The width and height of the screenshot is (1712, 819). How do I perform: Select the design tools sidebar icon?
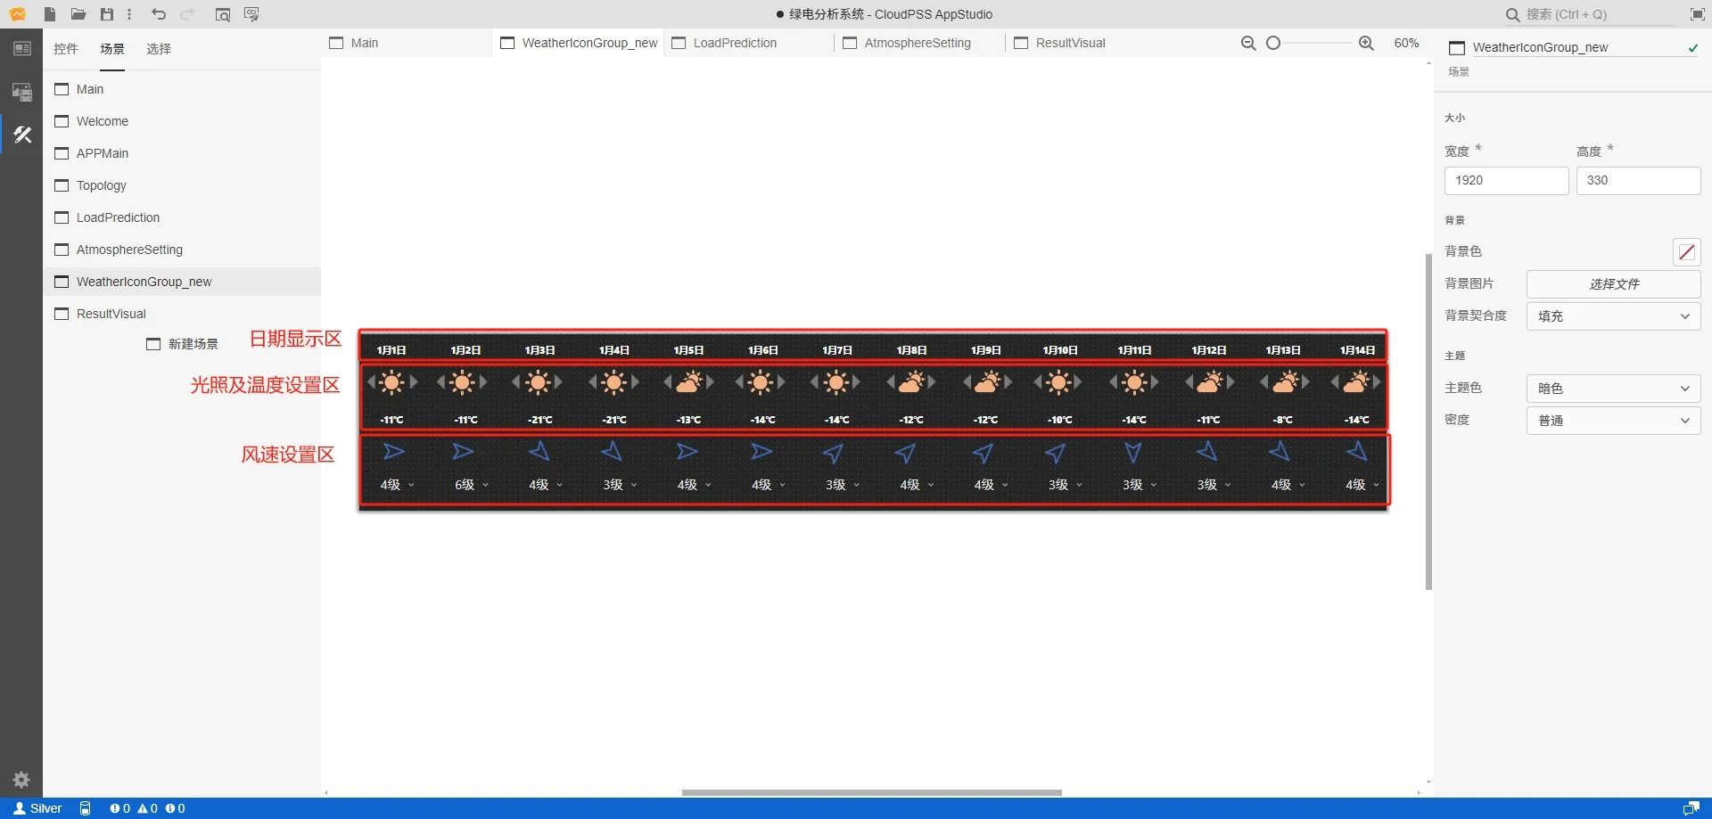pyautogui.click(x=22, y=135)
